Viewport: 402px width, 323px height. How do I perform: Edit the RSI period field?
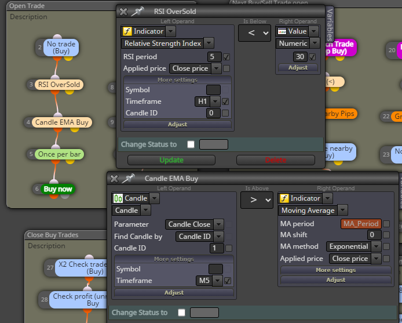coord(214,57)
